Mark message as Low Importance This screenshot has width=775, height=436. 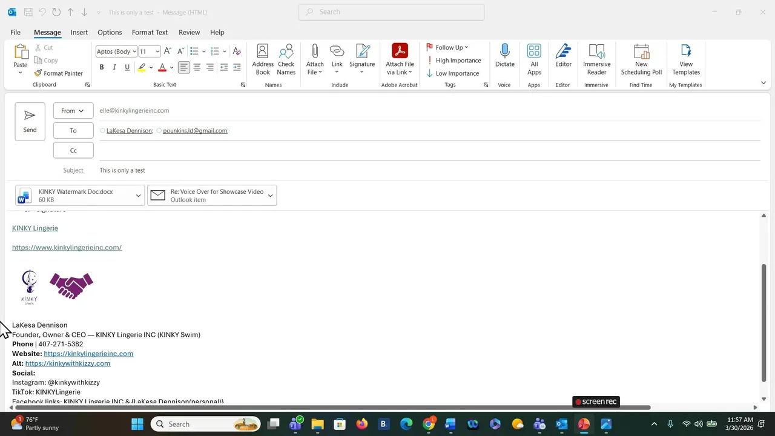point(452,73)
